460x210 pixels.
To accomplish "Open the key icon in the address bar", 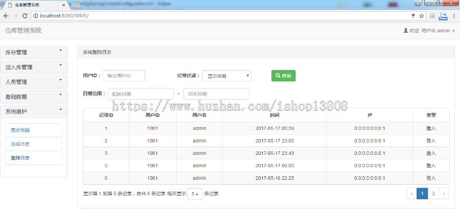I will tap(413, 16).
